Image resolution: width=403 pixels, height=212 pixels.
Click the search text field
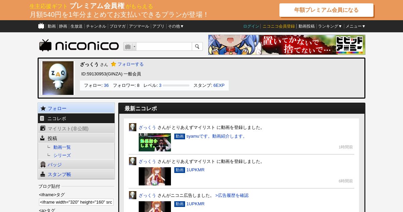click(164, 46)
